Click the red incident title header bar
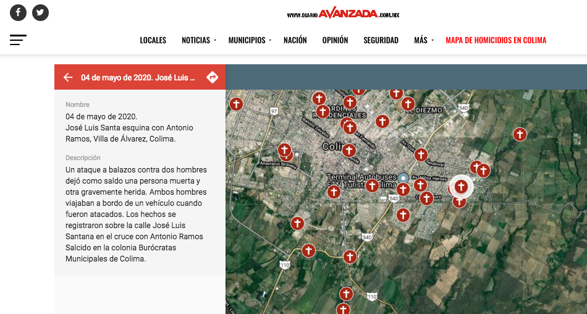Screen dimensions: 587x314 [138, 77]
